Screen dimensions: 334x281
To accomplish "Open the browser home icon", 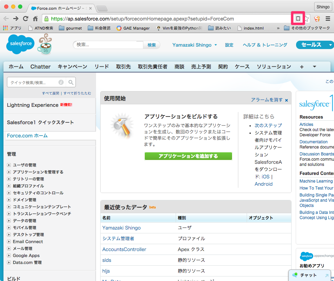I will click(35, 19).
